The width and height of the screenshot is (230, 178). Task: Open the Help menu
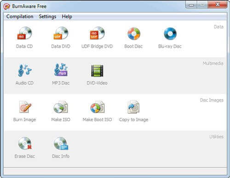67,17
